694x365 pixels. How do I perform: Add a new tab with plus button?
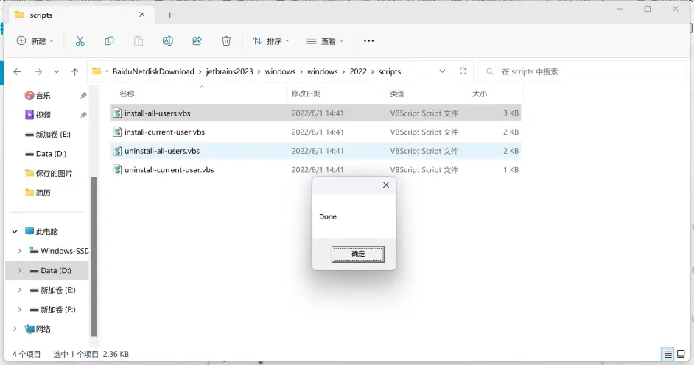[x=170, y=15]
